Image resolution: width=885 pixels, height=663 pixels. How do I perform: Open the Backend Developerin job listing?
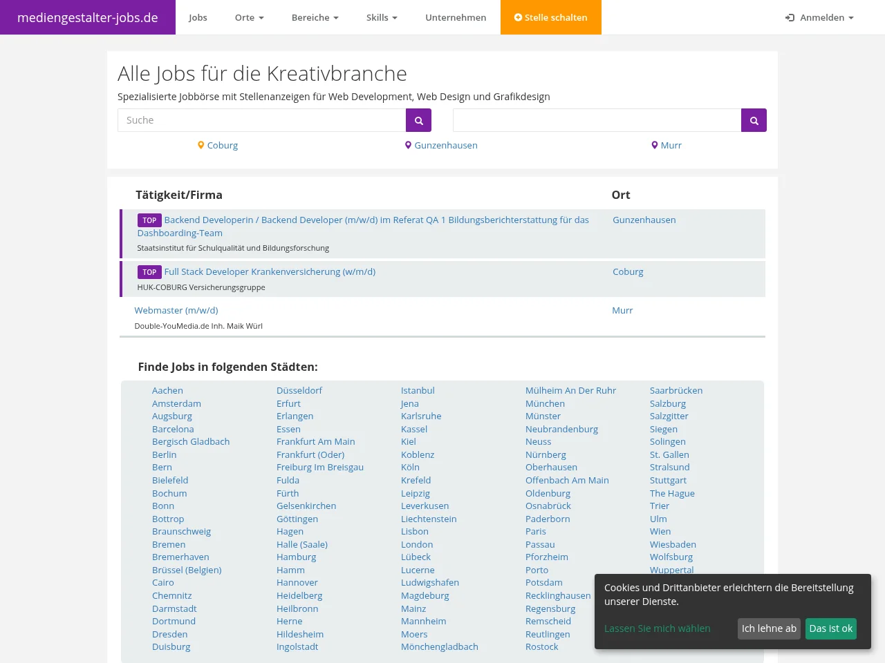(363, 227)
